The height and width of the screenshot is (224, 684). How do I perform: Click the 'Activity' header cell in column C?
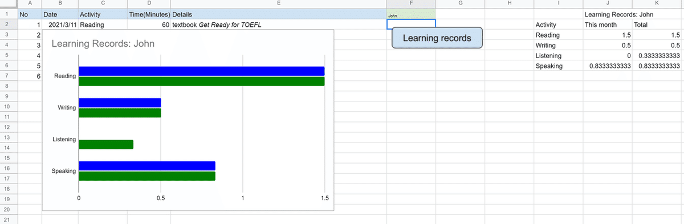coord(103,14)
